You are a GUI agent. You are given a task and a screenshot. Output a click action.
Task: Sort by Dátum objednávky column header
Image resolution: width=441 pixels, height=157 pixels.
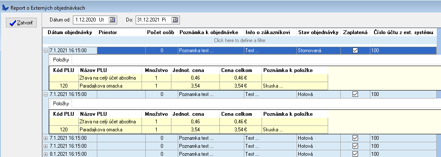[x=70, y=32]
